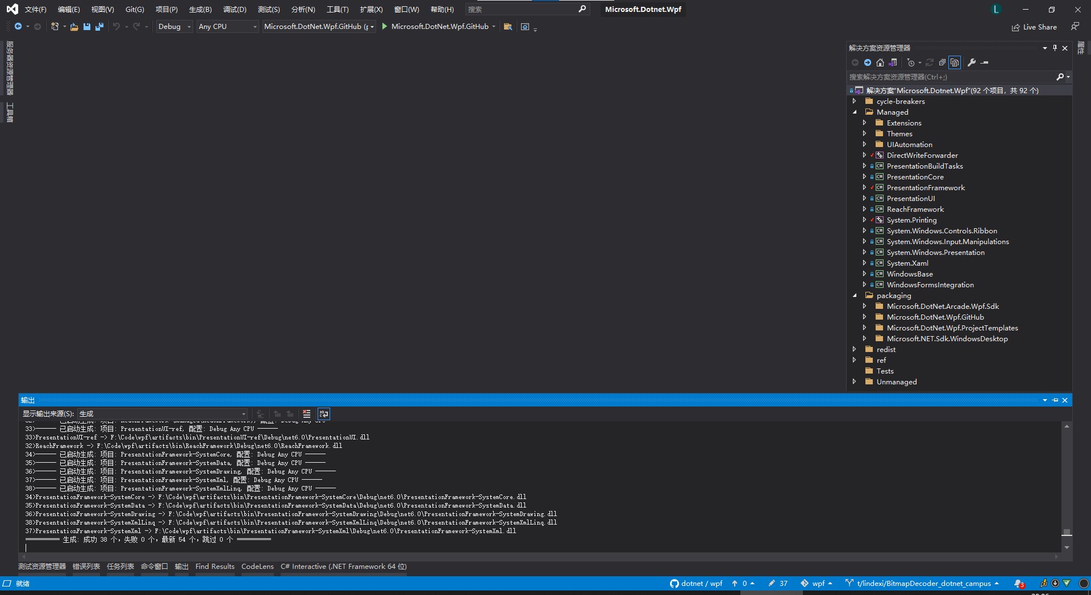Click the Home icon in Solution Explorer

coord(881,62)
